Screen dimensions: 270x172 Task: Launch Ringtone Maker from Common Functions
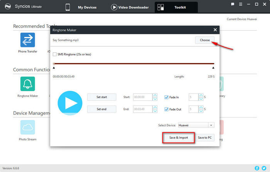pos(27,84)
